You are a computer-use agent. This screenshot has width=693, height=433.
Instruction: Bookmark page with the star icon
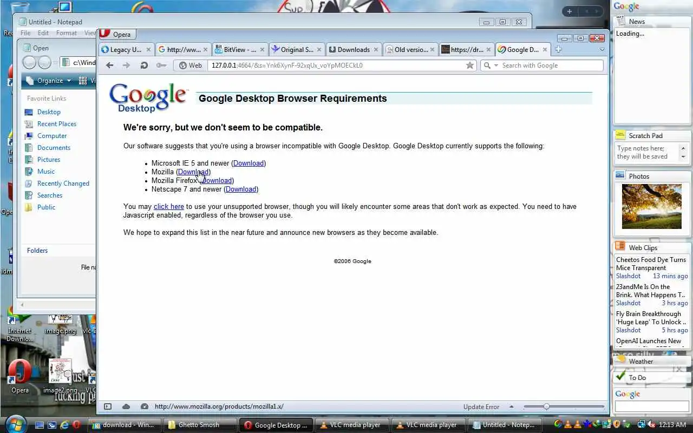pyautogui.click(x=470, y=65)
